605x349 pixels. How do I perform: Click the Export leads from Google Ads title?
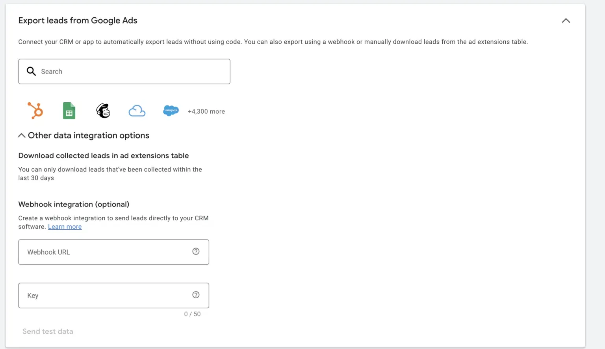78,20
